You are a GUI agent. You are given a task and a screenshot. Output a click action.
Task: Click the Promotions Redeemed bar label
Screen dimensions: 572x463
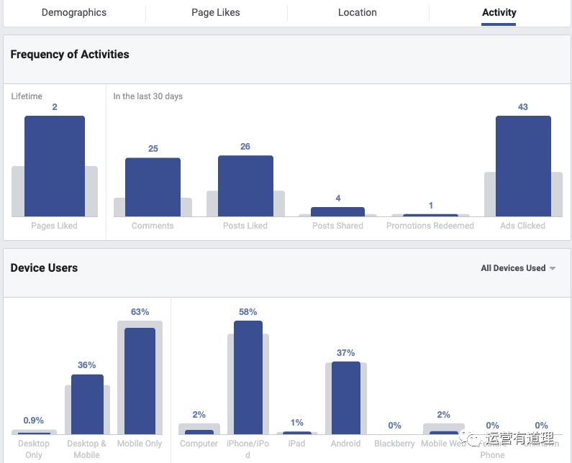click(x=430, y=226)
